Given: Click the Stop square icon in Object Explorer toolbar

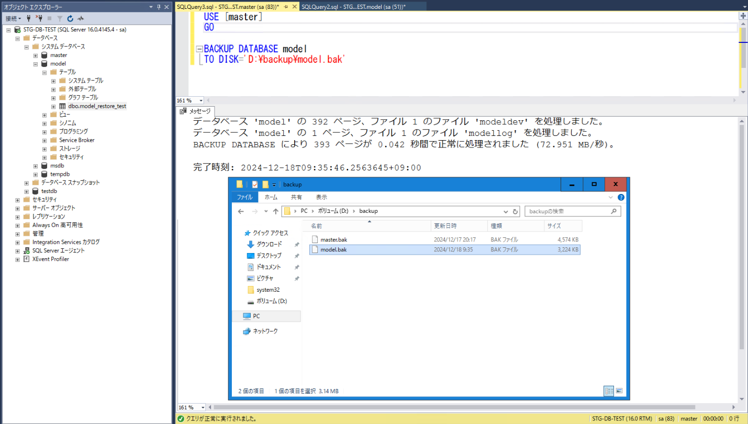Looking at the screenshot, I should point(50,18).
